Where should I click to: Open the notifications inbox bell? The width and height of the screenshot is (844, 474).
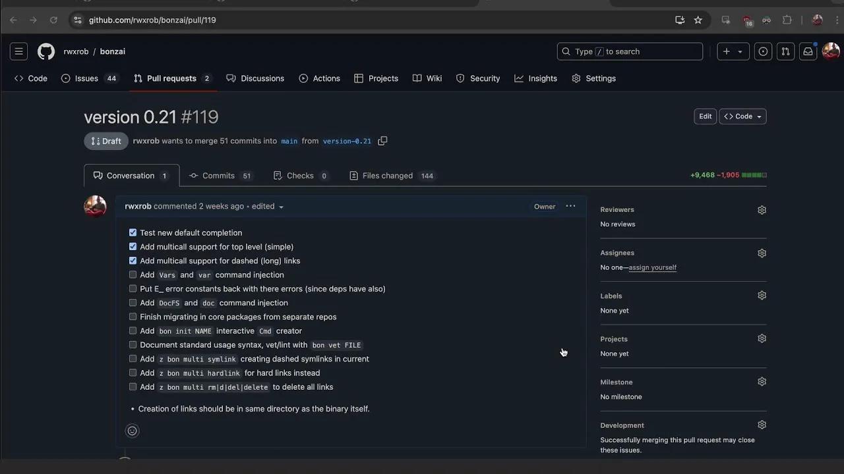808,51
